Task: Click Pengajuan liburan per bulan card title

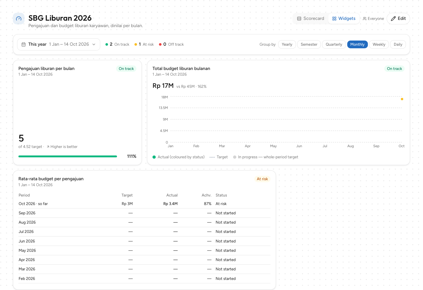Action: click(x=46, y=68)
